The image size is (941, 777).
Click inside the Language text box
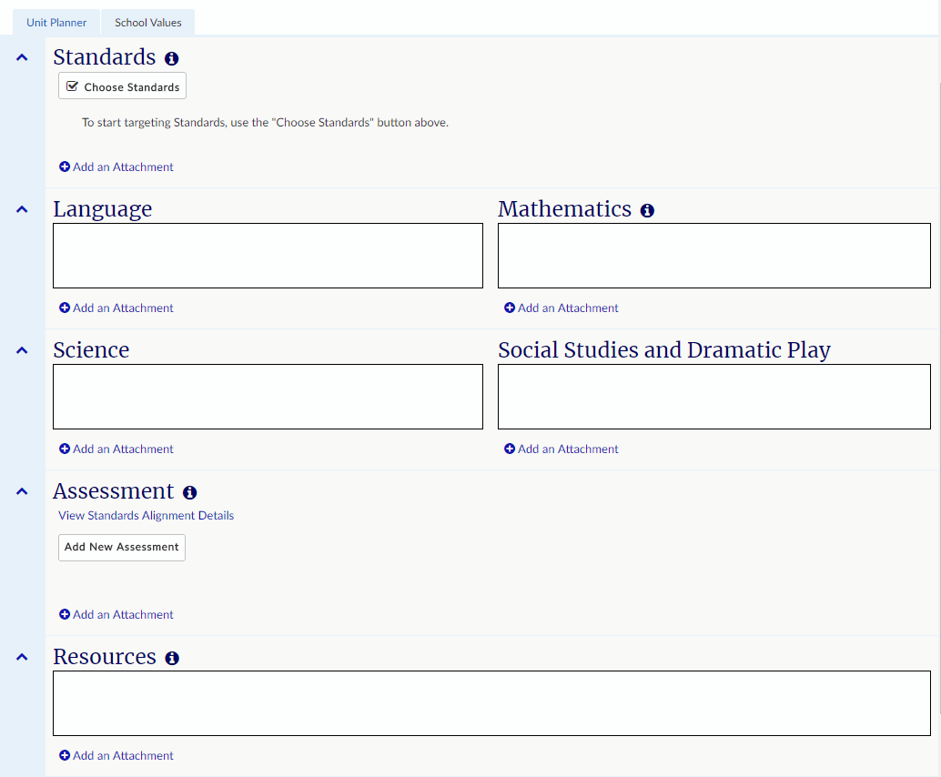tap(268, 256)
